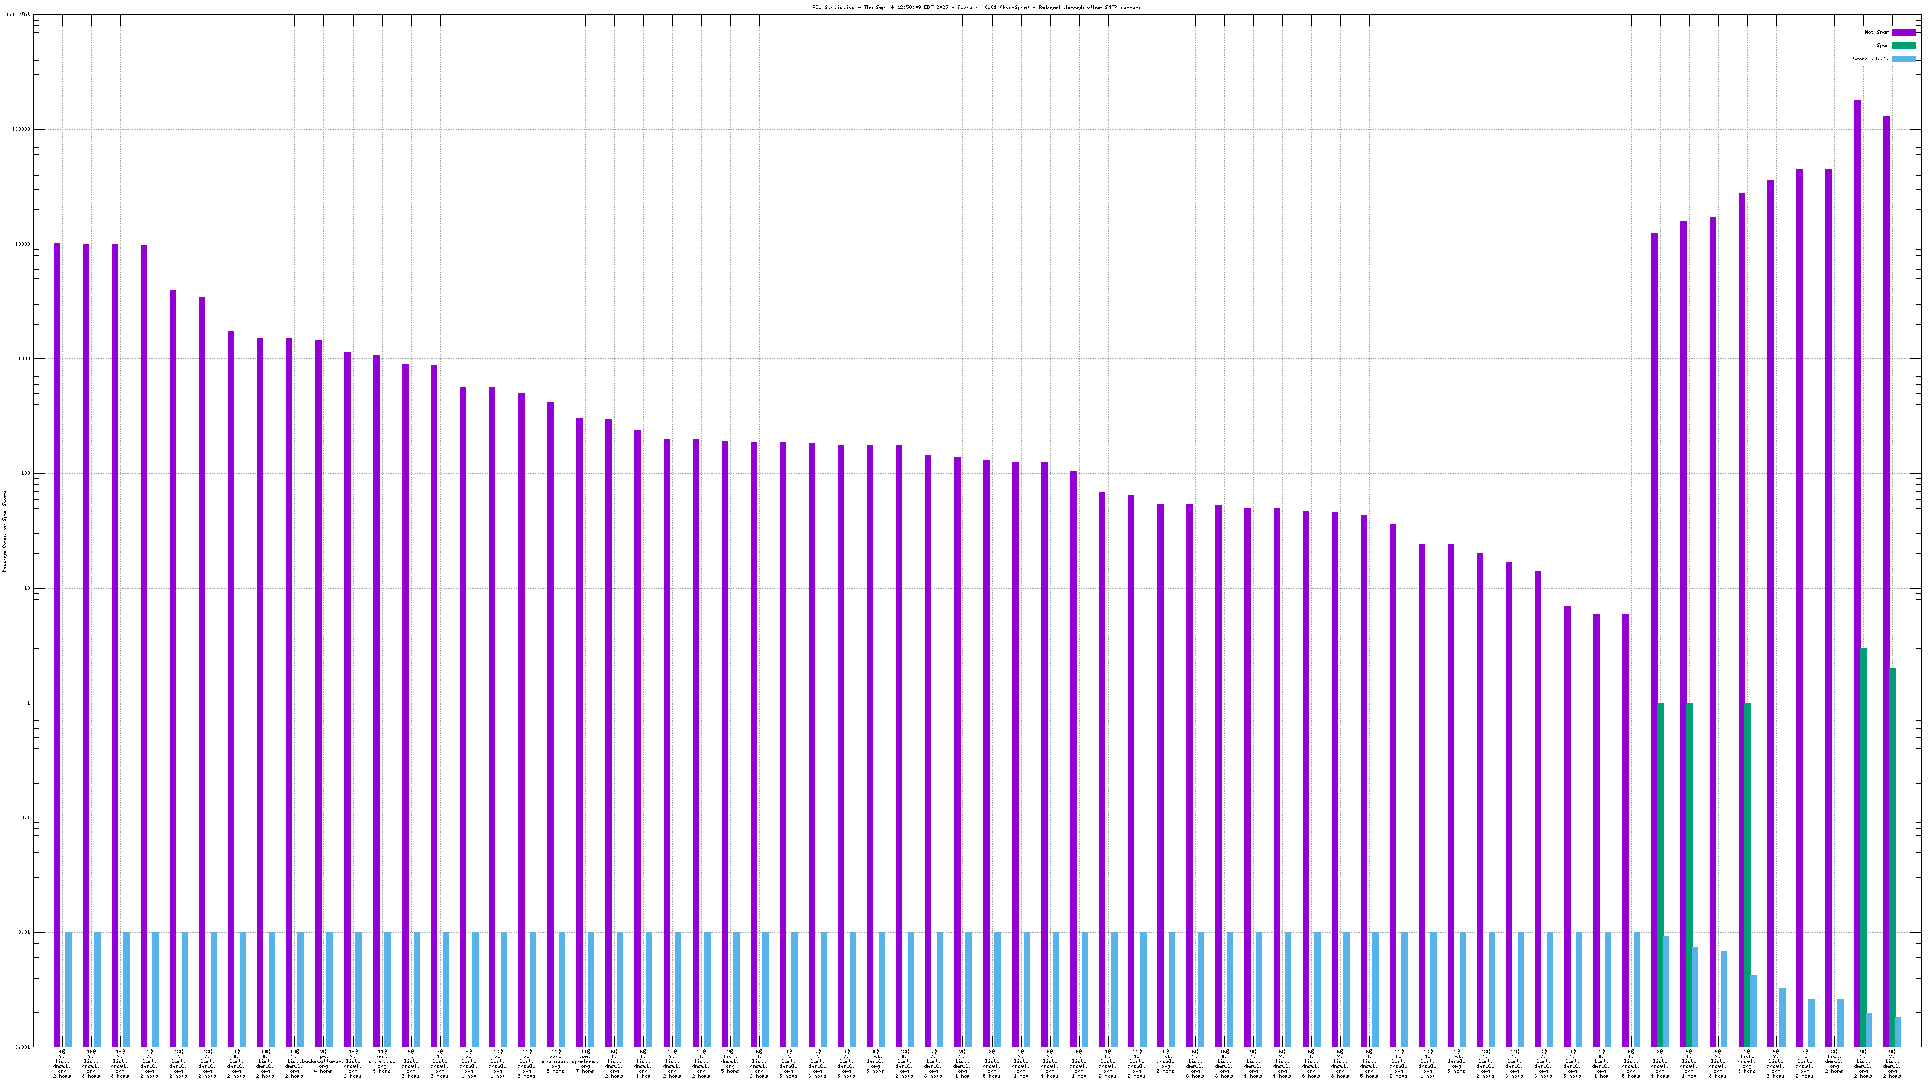Click the zen.spamhaus.org 9 hops axis label
Viewport: 1931px width, 1086px height.
(x=381, y=1062)
